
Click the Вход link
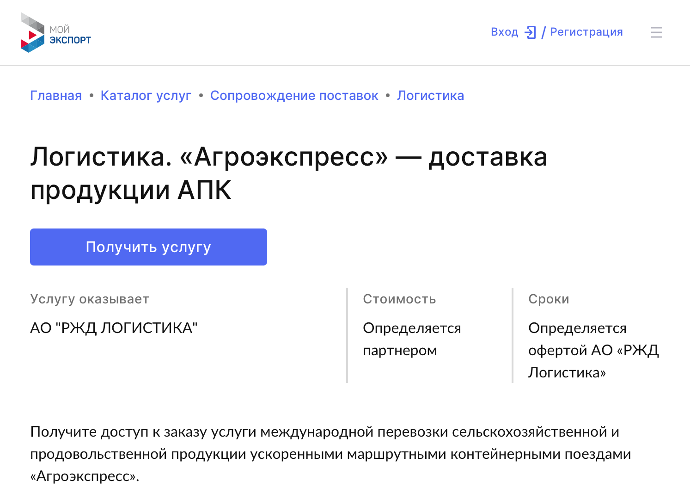(505, 32)
